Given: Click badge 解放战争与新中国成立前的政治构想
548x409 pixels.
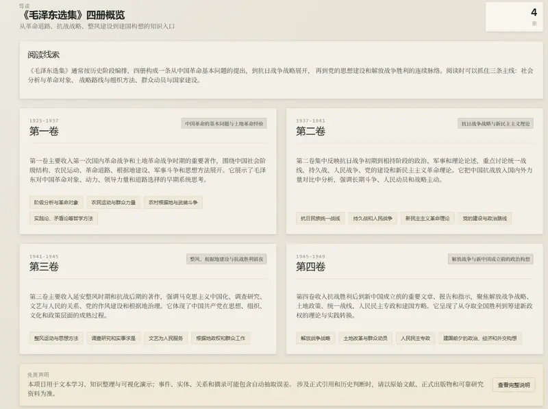Looking at the screenshot, I should click(x=490, y=259).
